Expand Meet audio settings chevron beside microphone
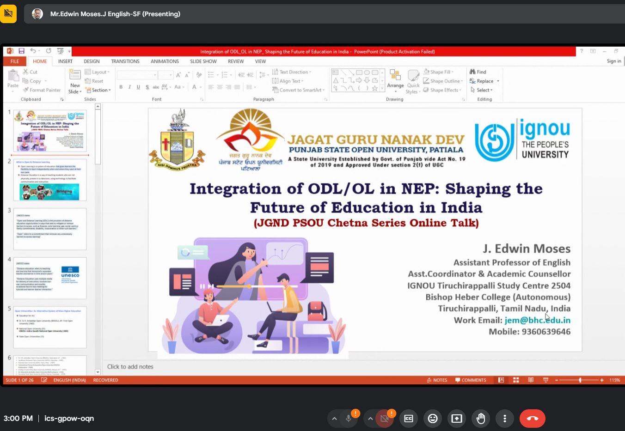 (x=334, y=419)
